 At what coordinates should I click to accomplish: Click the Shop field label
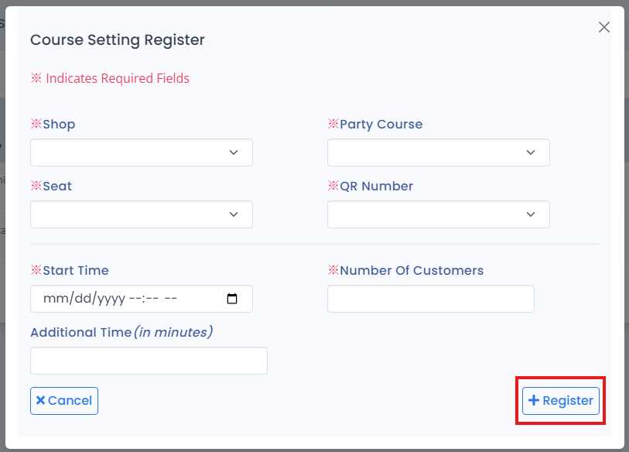point(59,124)
